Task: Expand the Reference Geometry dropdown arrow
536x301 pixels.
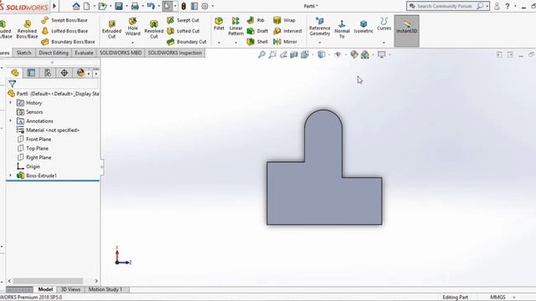Action: [x=320, y=43]
